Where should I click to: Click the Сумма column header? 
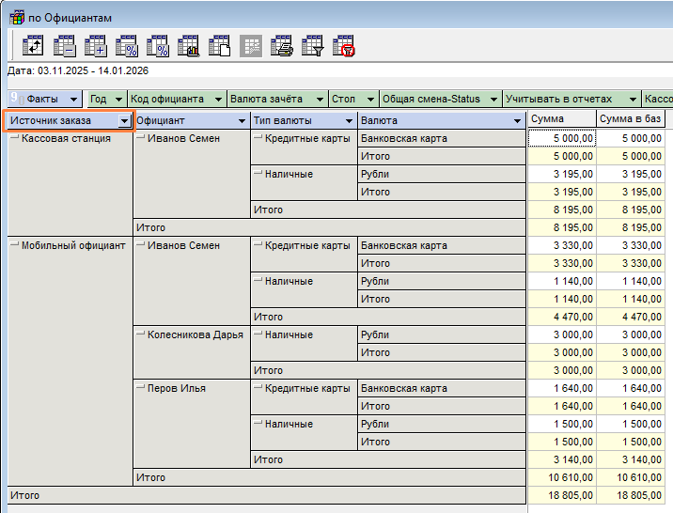pos(560,118)
